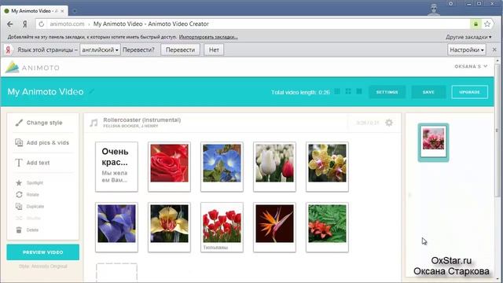Open a new browser tab
The width and height of the screenshot is (503, 283).
point(75,11)
